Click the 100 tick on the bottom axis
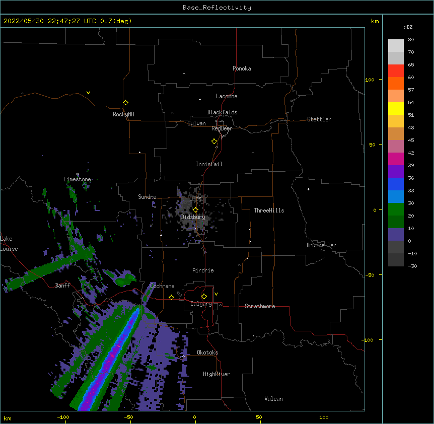Viewport: 434px width, 424px height. pos(324,417)
